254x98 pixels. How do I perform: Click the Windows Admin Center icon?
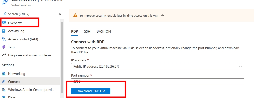coord(4,90)
